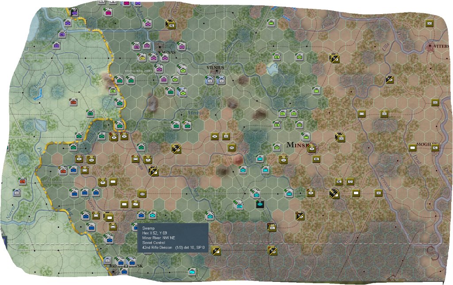The height and width of the screenshot is (285, 453).
Task: Click the lone lime infantry counter at the map top
Action: 271,23
